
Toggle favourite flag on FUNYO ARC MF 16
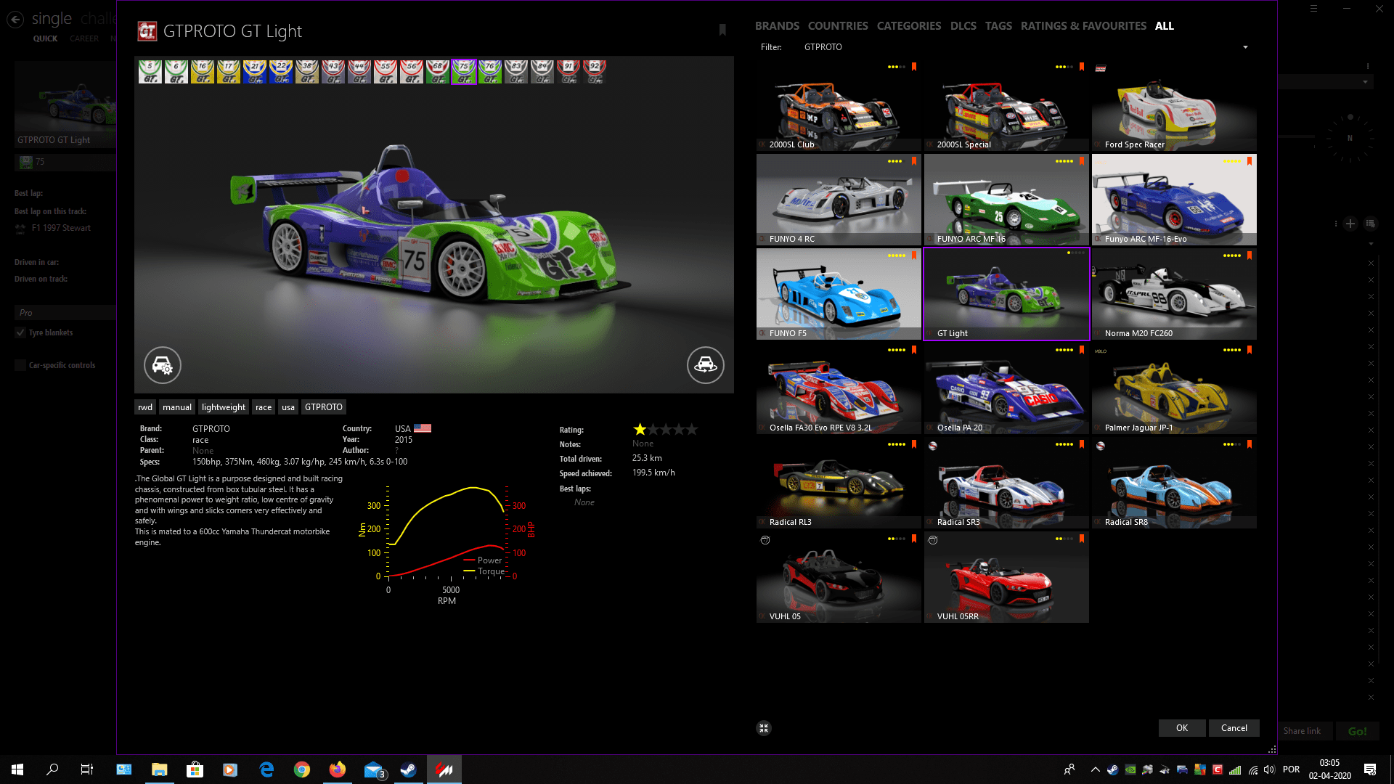1082,161
